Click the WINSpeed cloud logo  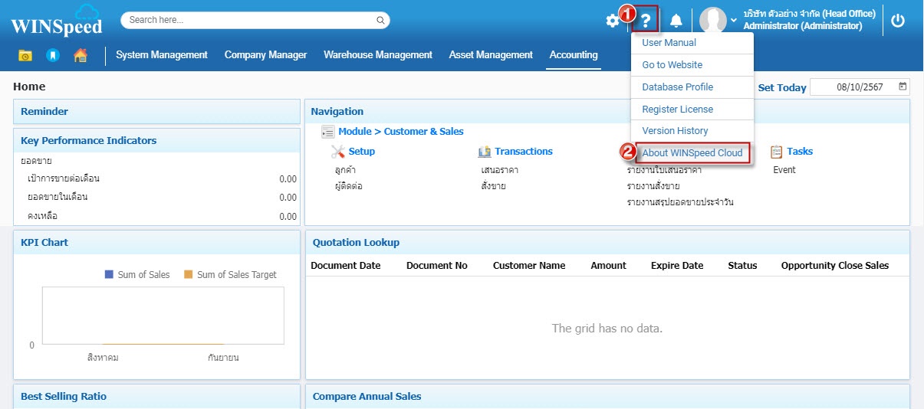pos(57,21)
